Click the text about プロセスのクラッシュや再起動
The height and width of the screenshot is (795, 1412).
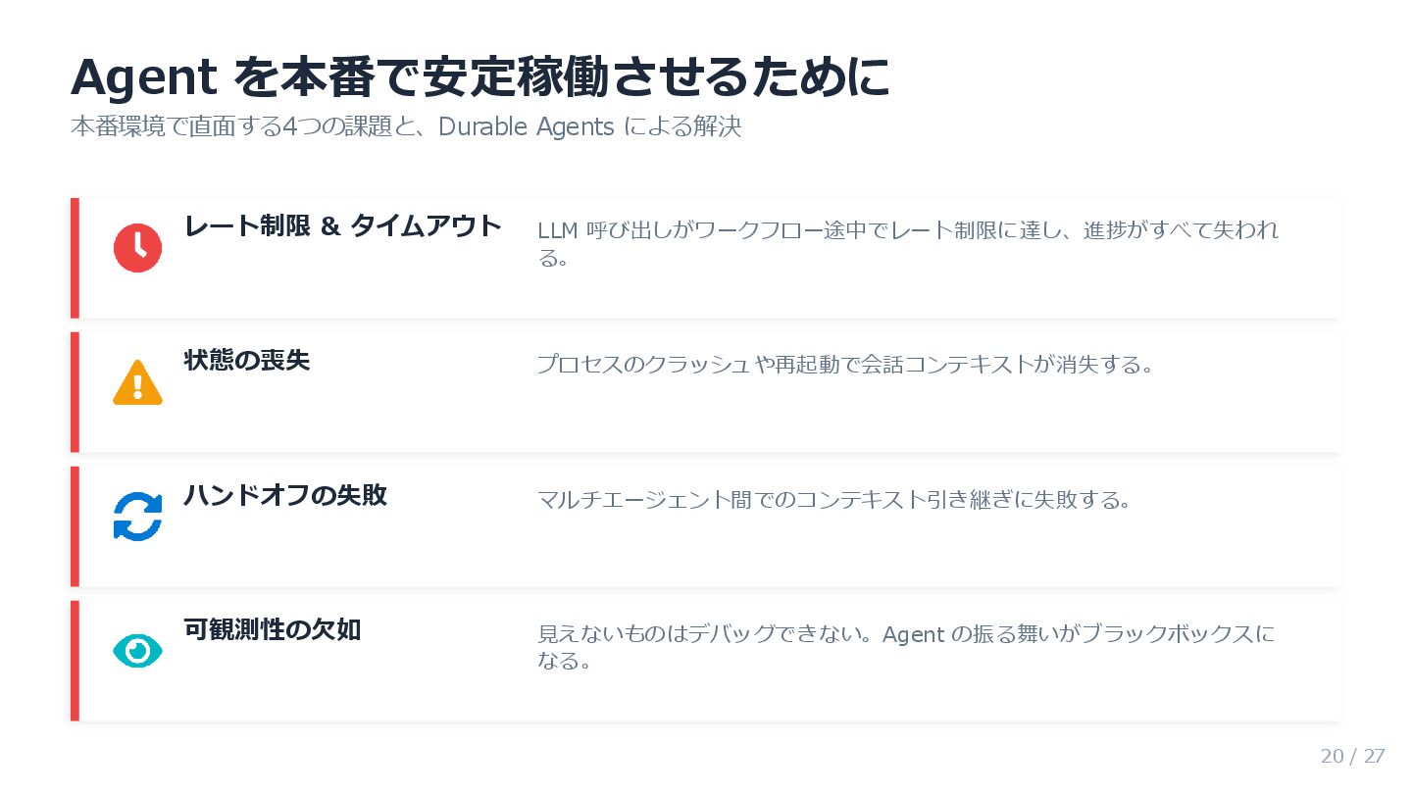coord(844,366)
